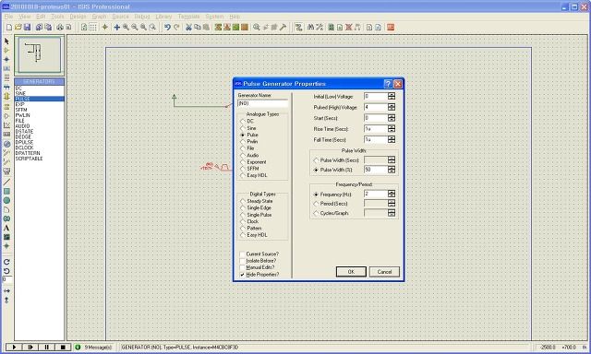Select the 2D Graphics Box tool
The width and height of the screenshot is (591, 354).
click(6, 192)
